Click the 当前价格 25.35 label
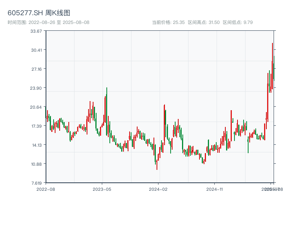The image size is (304, 228). 168,22
